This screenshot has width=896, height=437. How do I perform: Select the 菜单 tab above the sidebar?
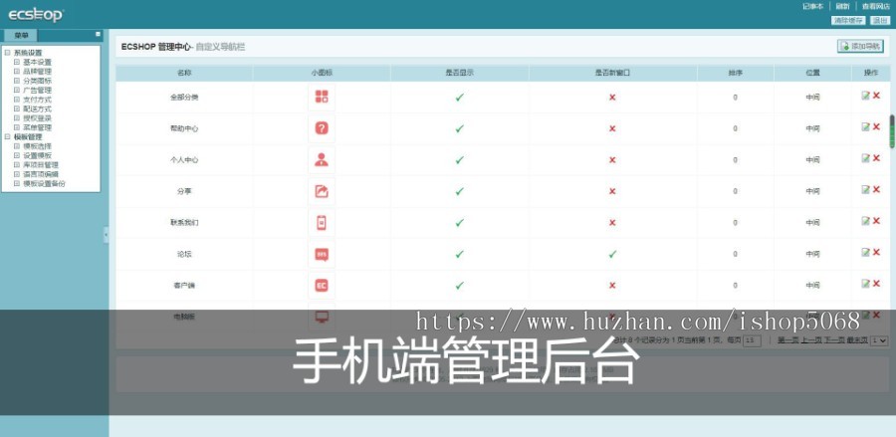pyautogui.click(x=22, y=36)
